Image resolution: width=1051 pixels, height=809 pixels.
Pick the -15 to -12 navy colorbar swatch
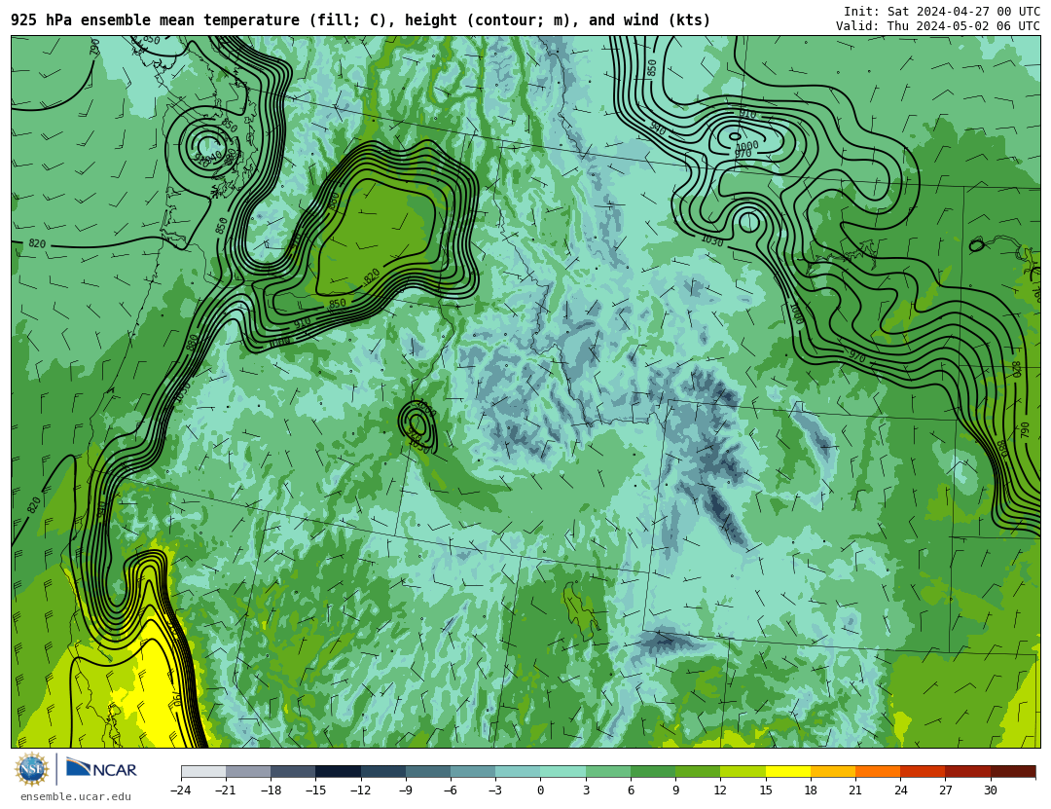point(338,771)
